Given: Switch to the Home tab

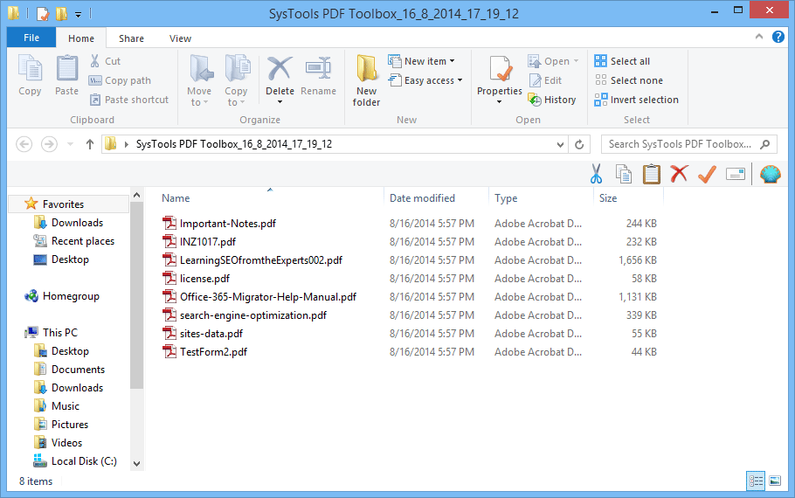Looking at the screenshot, I should click(x=81, y=38).
